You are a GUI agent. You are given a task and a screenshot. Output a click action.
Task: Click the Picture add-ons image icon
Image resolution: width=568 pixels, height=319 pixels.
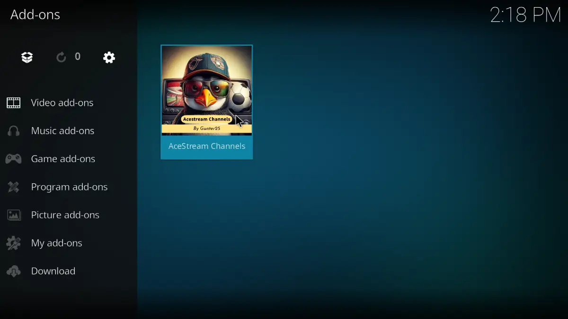click(x=14, y=215)
